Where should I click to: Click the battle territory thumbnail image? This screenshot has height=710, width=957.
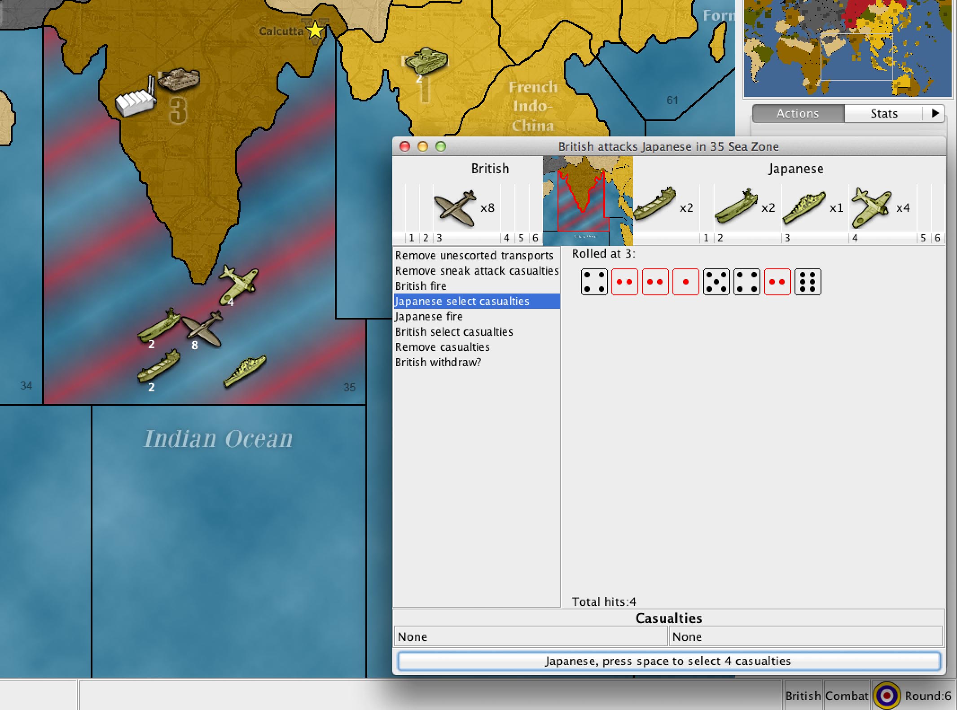point(588,200)
